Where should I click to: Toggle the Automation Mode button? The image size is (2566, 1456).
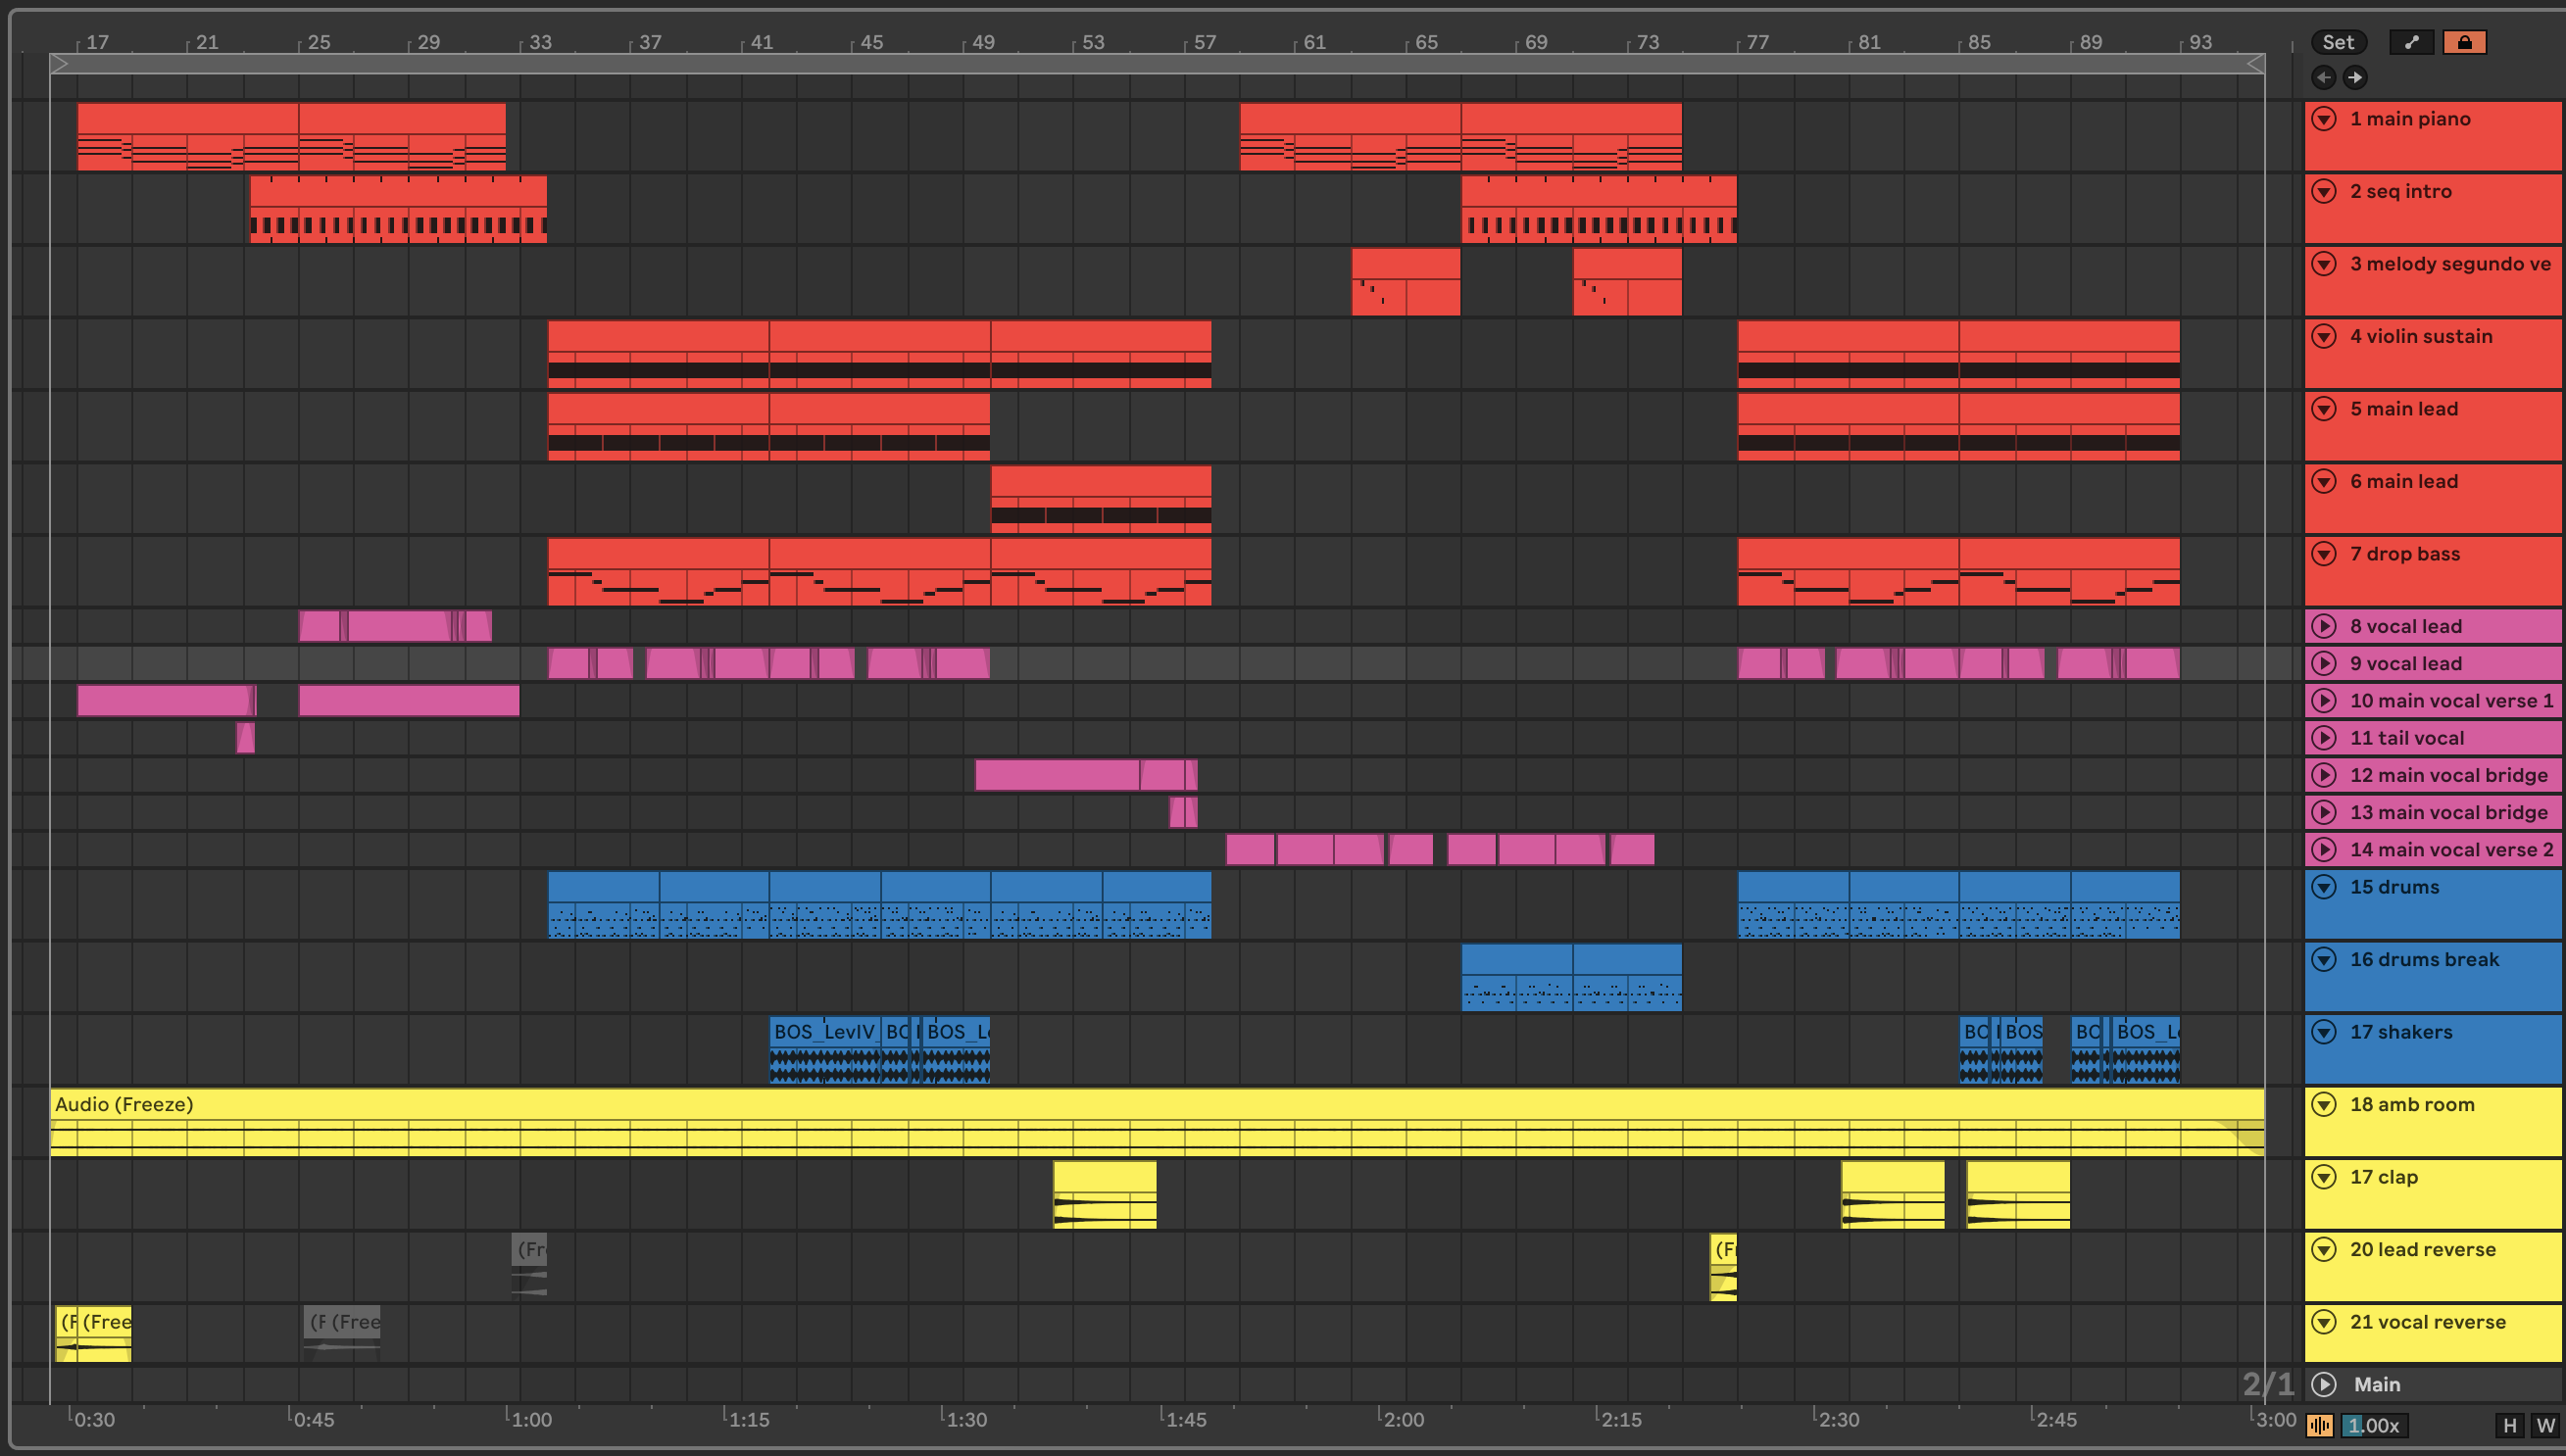pos(2411,42)
